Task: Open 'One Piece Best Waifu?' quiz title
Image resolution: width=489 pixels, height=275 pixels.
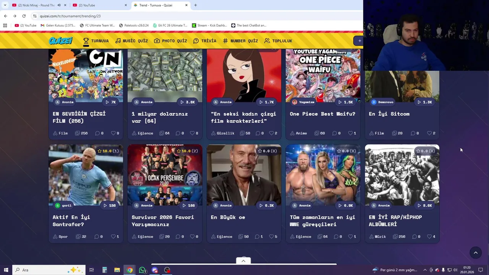Action: click(x=322, y=114)
